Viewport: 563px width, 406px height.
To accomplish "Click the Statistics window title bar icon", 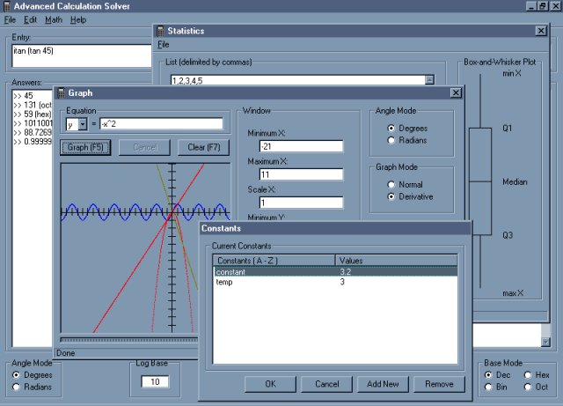I will pos(160,31).
